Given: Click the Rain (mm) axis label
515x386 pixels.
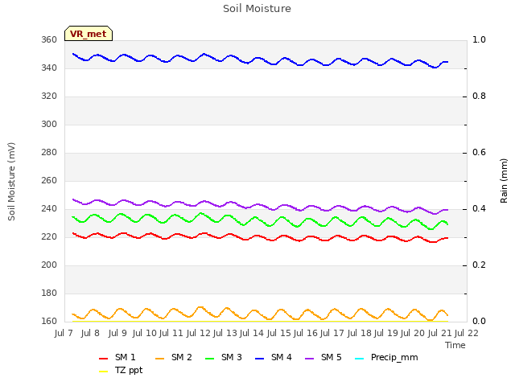Looking at the screenshot, I should coord(504,181).
